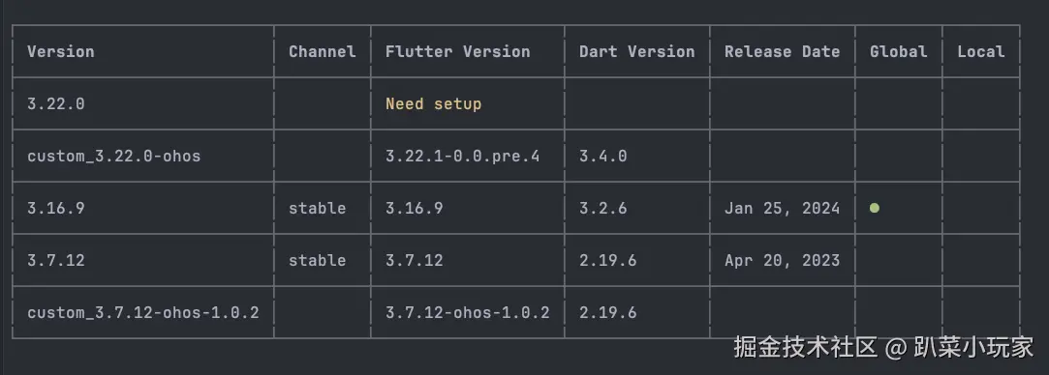Click the Global column header
This screenshot has width=1049, height=375.
pyautogui.click(x=899, y=52)
